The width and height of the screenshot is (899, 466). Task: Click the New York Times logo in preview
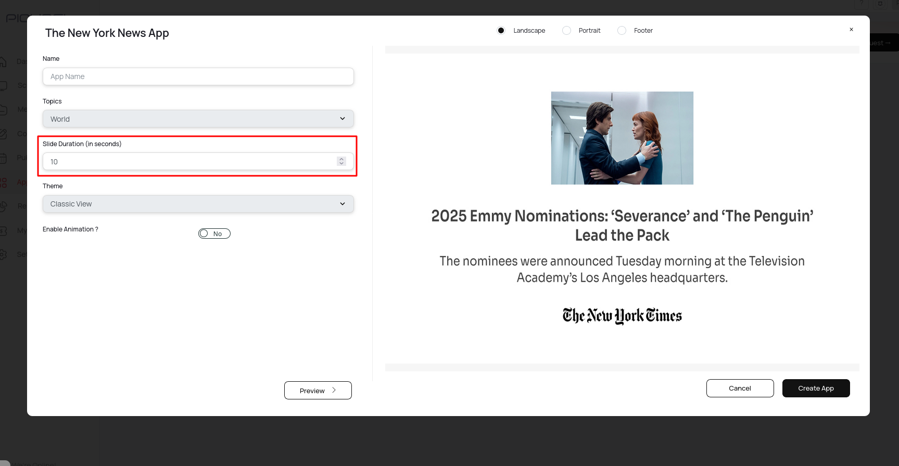coord(622,316)
